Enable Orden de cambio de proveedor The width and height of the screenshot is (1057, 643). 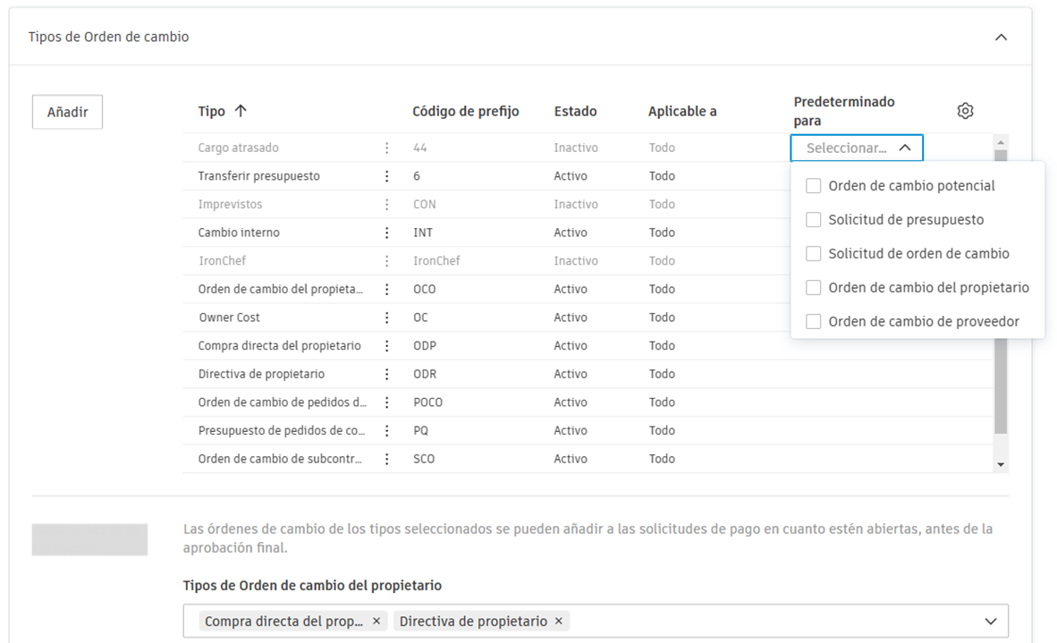(x=813, y=321)
